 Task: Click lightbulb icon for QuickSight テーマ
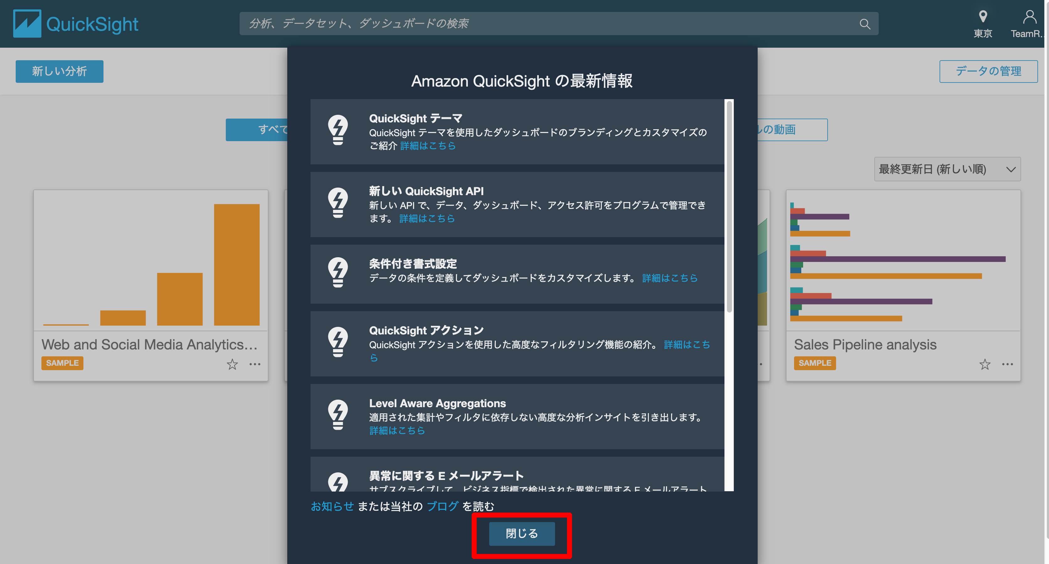[x=338, y=130]
